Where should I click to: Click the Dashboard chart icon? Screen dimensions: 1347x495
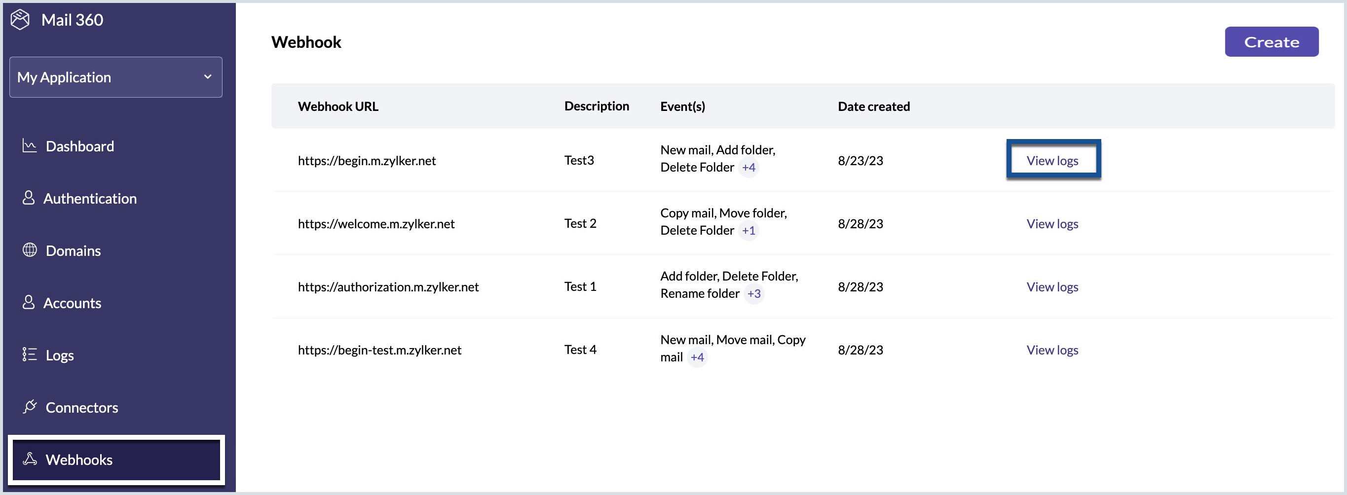[30, 145]
